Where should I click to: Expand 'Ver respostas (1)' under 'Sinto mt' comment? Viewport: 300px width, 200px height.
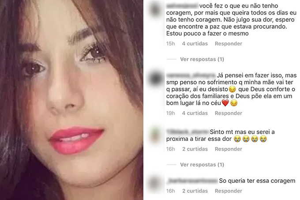click(x=202, y=165)
